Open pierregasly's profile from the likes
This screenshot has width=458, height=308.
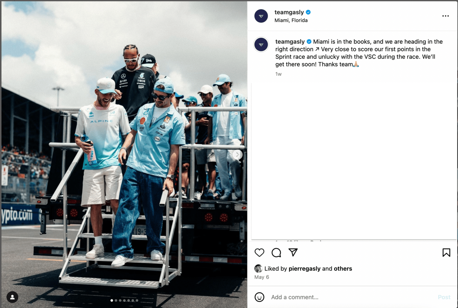tap(305, 269)
